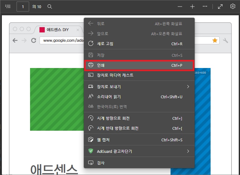Image resolution: width=240 pixels, height=175 pixels.
Task: Choose 장치로 미디어 캐스트 menu item
Action: tap(139, 75)
